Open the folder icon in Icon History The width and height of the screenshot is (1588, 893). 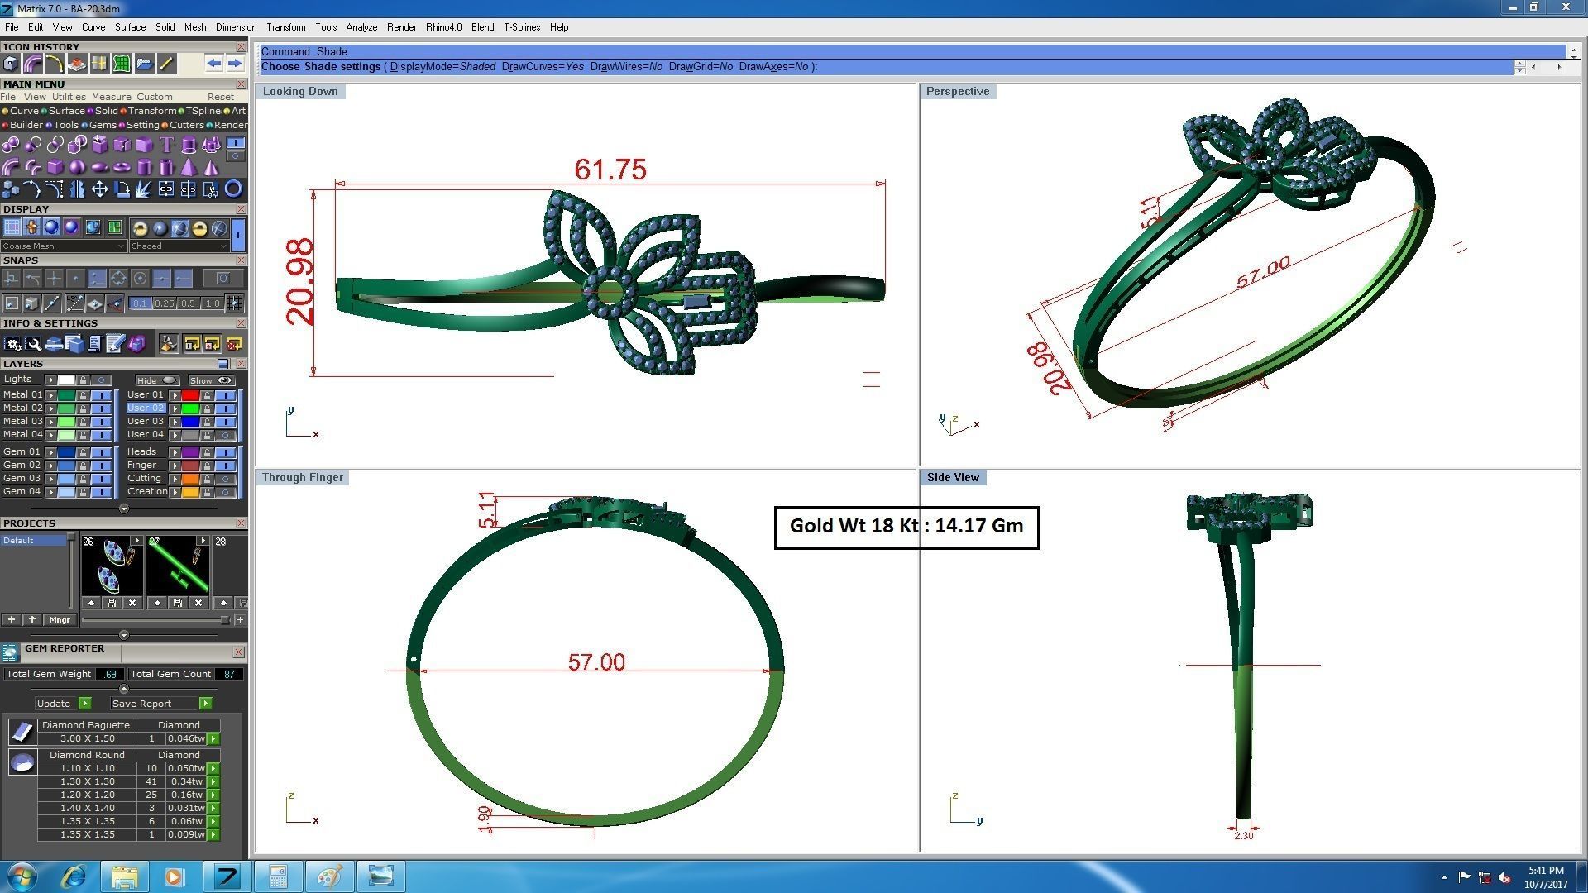coord(144,64)
